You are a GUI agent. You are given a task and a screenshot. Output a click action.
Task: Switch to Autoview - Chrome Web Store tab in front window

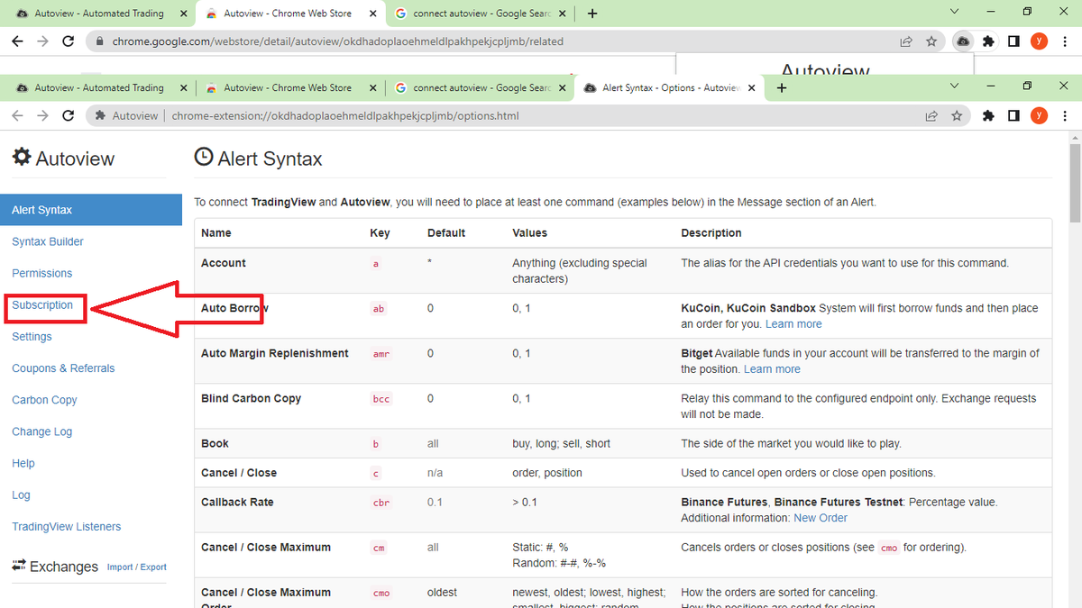(288, 88)
